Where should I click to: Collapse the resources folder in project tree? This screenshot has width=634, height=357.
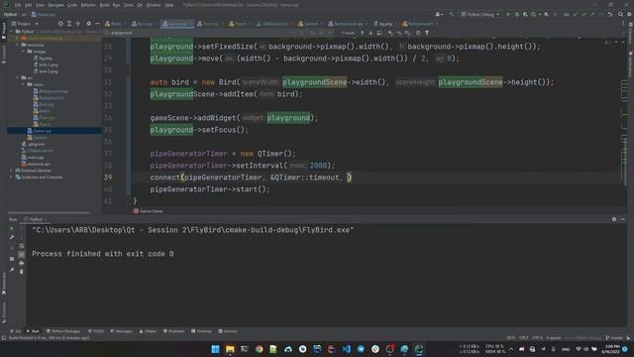click(x=18, y=45)
